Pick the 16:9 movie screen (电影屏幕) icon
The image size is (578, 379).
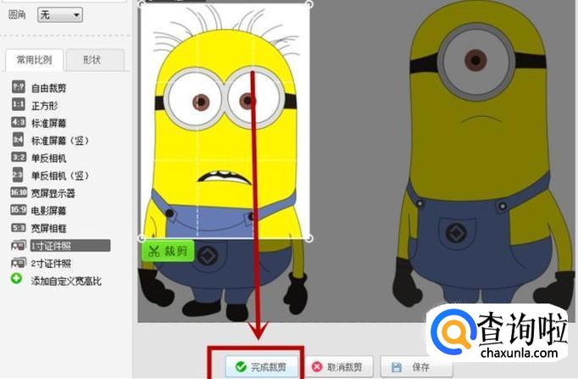[x=17, y=210]
